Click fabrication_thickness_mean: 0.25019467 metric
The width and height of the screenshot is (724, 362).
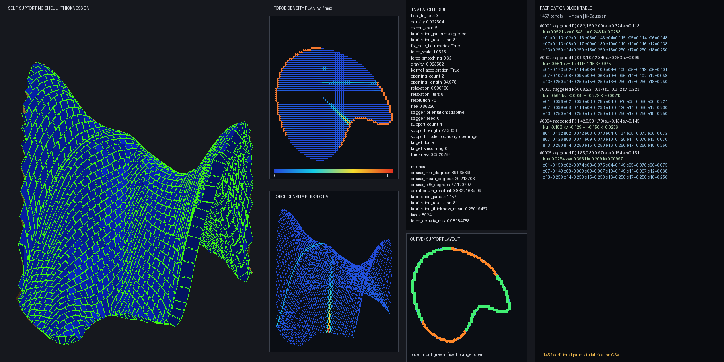pos(449,209)
